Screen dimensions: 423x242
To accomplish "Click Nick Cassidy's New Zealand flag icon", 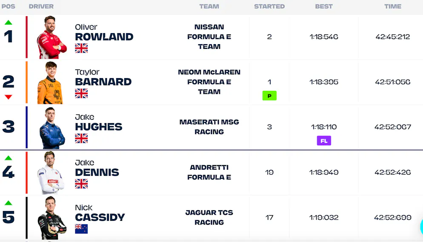I will point(81,229).
